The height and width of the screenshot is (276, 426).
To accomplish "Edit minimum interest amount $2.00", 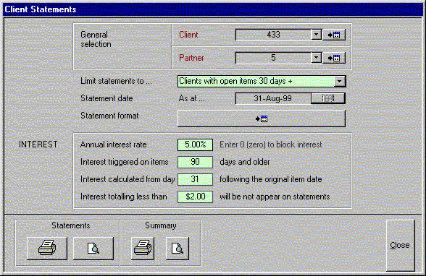I will [195, 197].
